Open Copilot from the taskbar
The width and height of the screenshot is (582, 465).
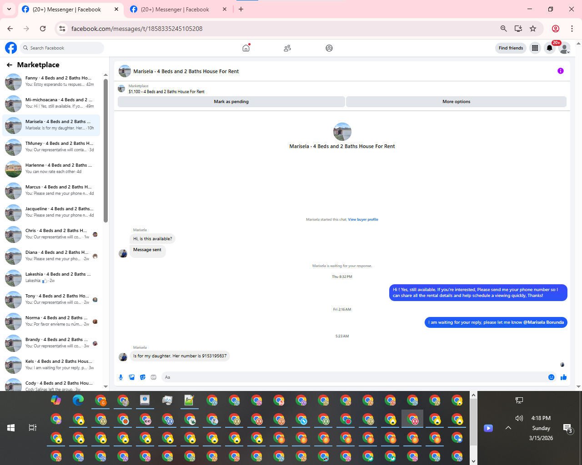pyautogui.click(x=56, y=400)
